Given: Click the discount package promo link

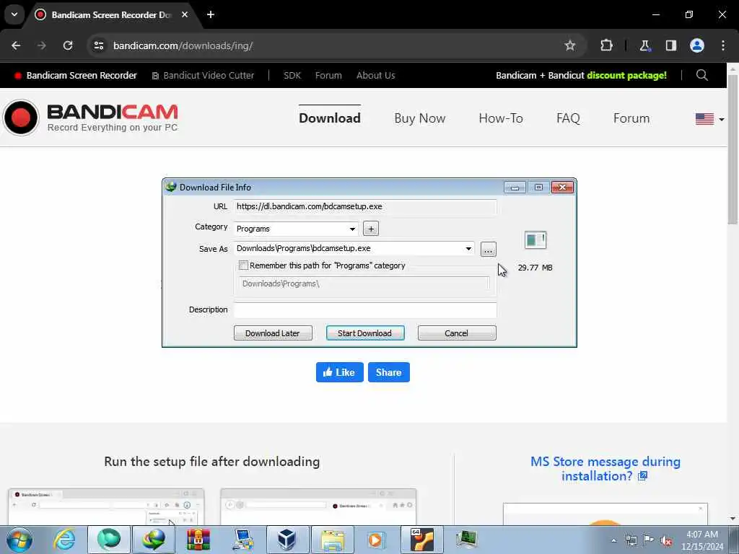Looking at the screenshot, I should pos(581,75).
